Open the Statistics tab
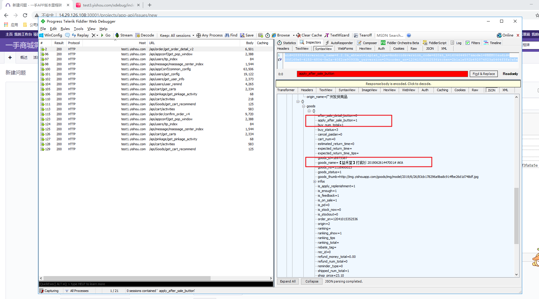The width and height of the screenshot is (539, 299). point(287,43)
